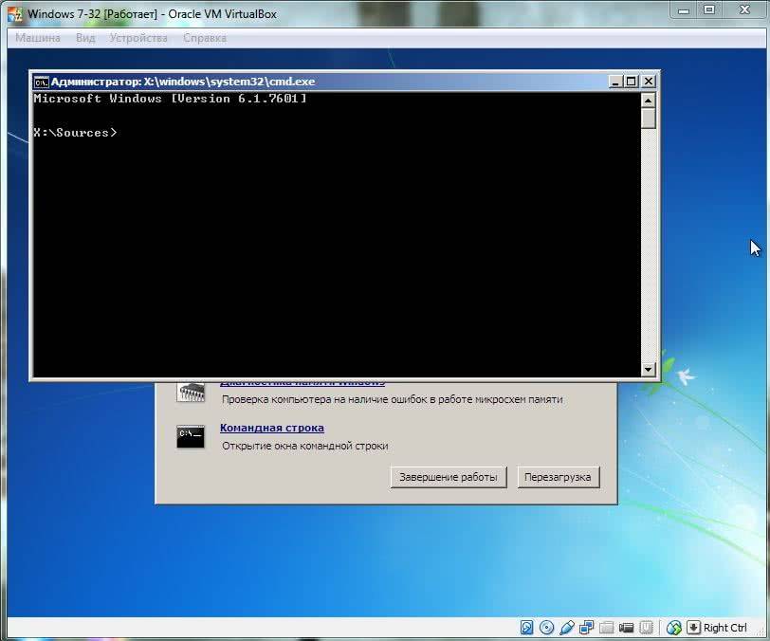Click the video capture status icon
770x641 pixels.
coord(627,628)
